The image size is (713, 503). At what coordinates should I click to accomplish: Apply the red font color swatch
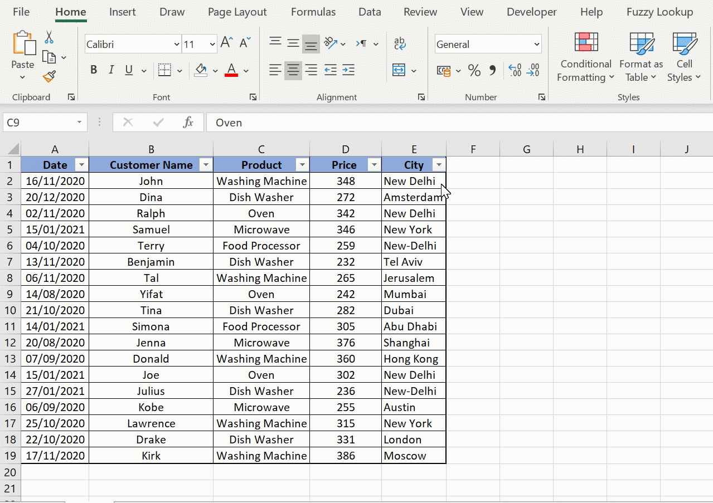pyautogui.click(x=231, y=70)
